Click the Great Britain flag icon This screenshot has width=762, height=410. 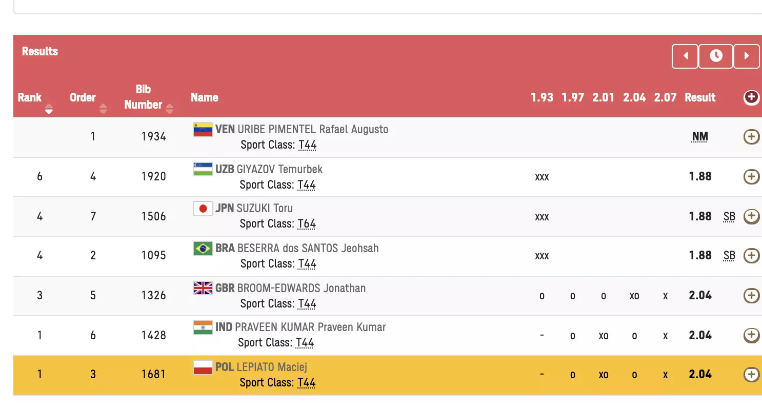[203, 288]
